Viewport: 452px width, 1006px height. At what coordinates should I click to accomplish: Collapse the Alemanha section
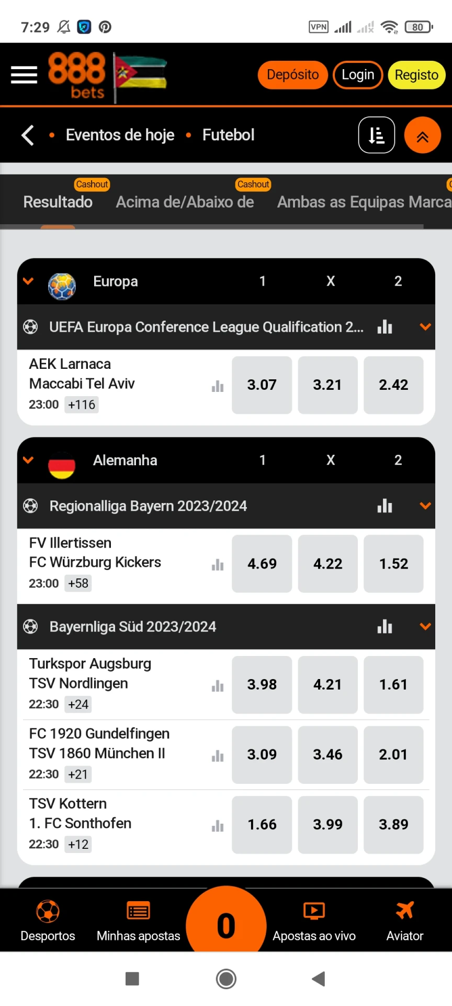pos(28,460)
